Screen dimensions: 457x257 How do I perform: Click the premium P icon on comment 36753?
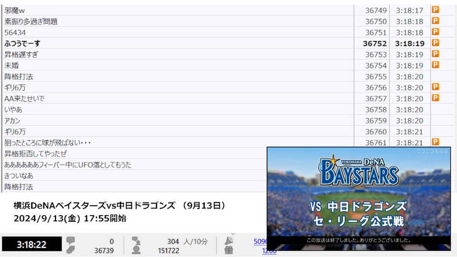point(435,54)
